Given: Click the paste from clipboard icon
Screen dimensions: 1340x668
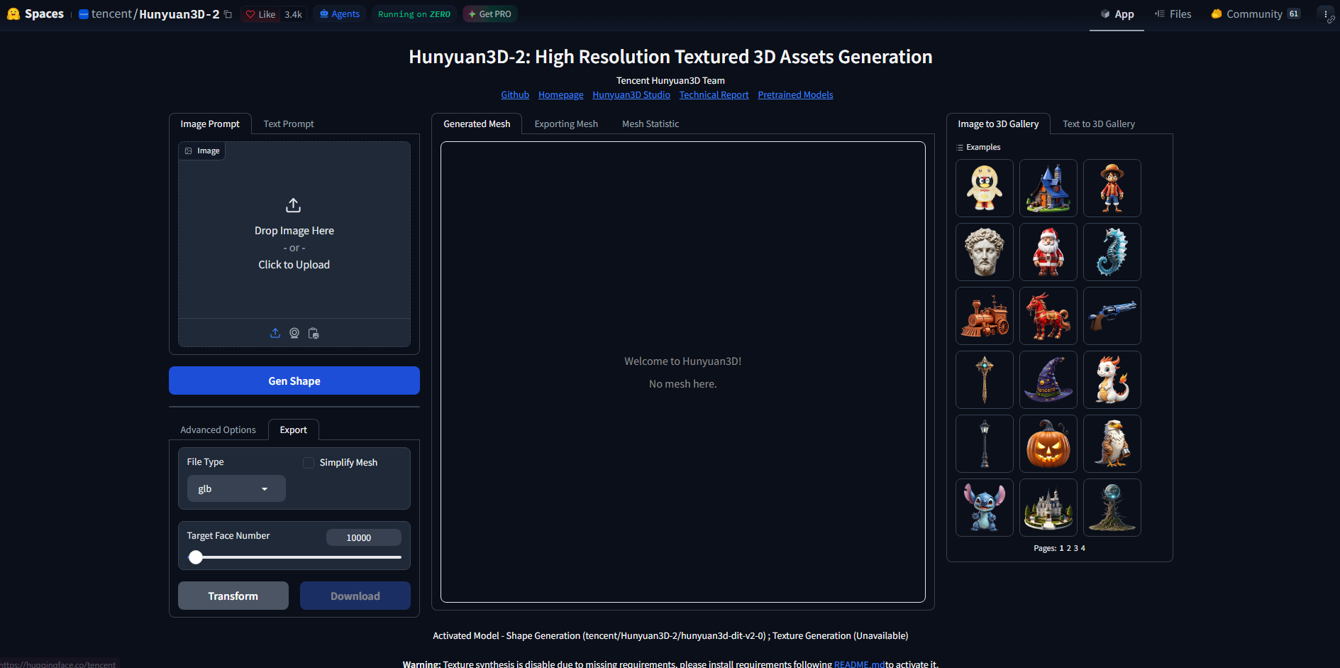Looking at the screenshot, I should [314, 333].
